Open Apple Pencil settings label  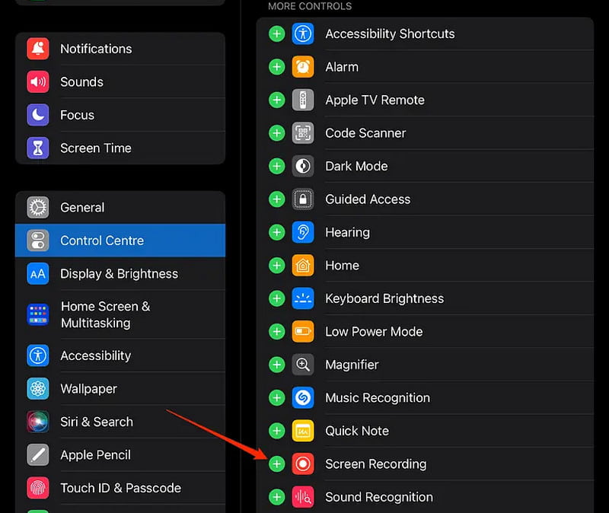coord(96,454)
